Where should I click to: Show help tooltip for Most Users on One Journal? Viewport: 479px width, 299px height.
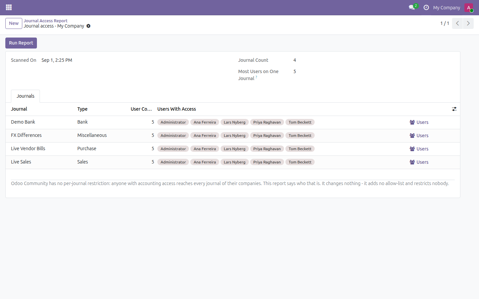tap(256, 77)
